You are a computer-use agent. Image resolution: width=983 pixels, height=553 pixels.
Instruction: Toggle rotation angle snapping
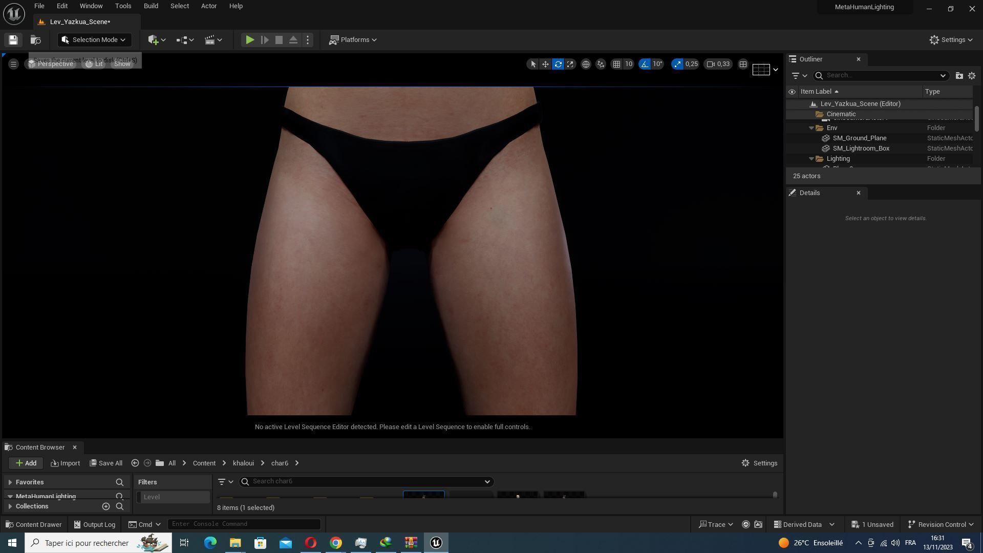click(645, 64)
